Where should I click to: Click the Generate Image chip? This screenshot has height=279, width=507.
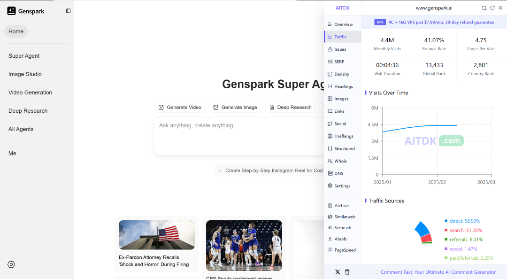coord(235,107)
